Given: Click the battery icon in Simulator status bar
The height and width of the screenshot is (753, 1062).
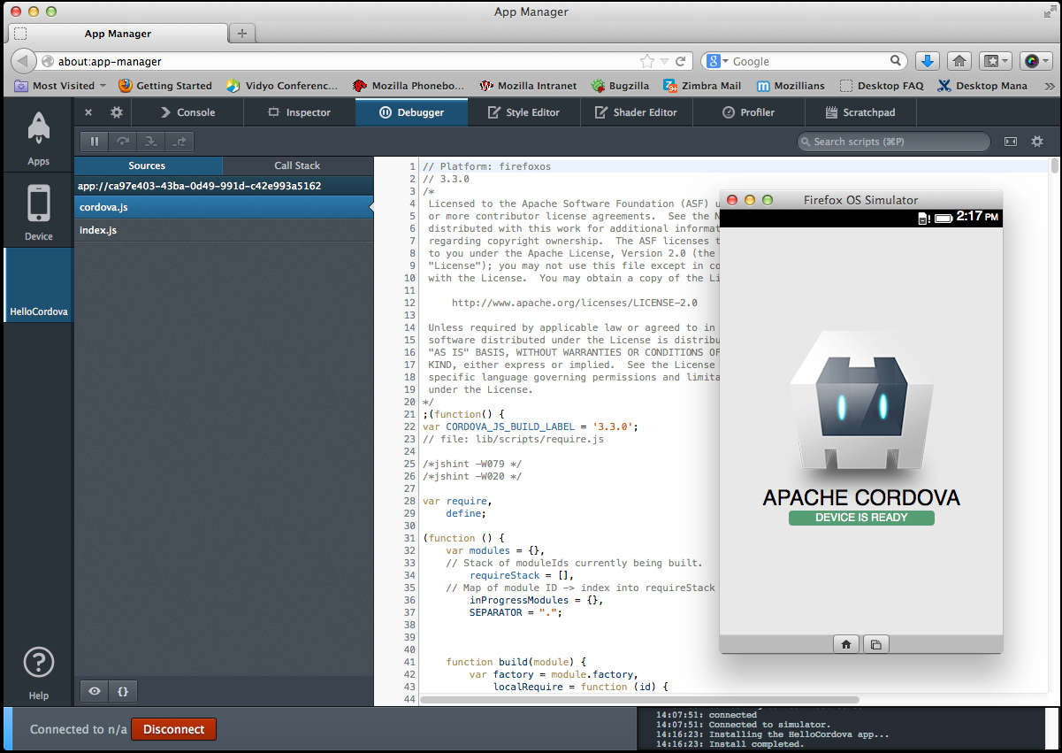Looking at the screenshot, I should click(x=944, y=218).
